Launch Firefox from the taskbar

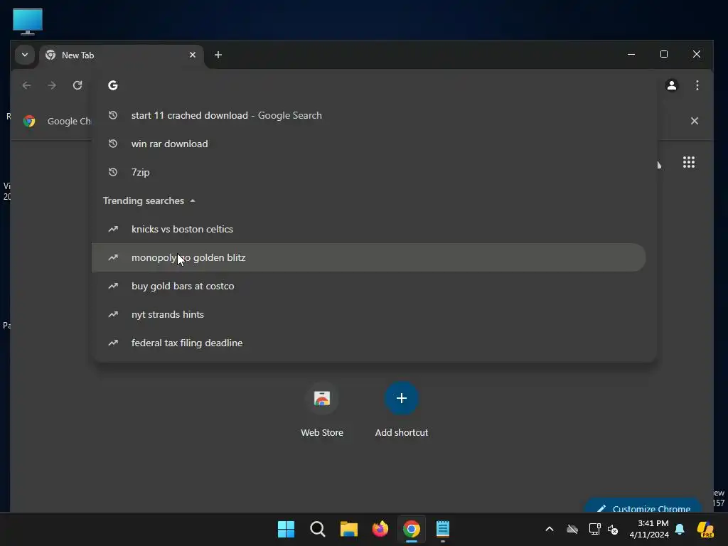[380, 529]
